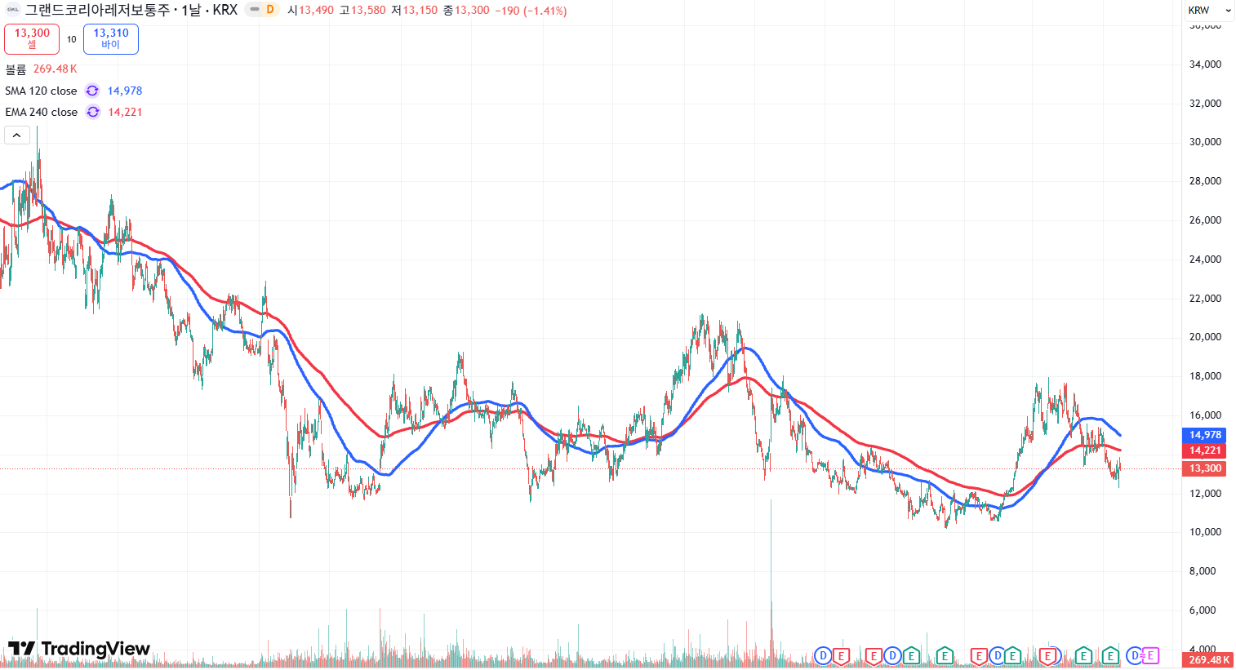Click 26,000 on the price scale
Image resolution: width=1236 pixels, height=670 pixels.
coord(1205,220)
